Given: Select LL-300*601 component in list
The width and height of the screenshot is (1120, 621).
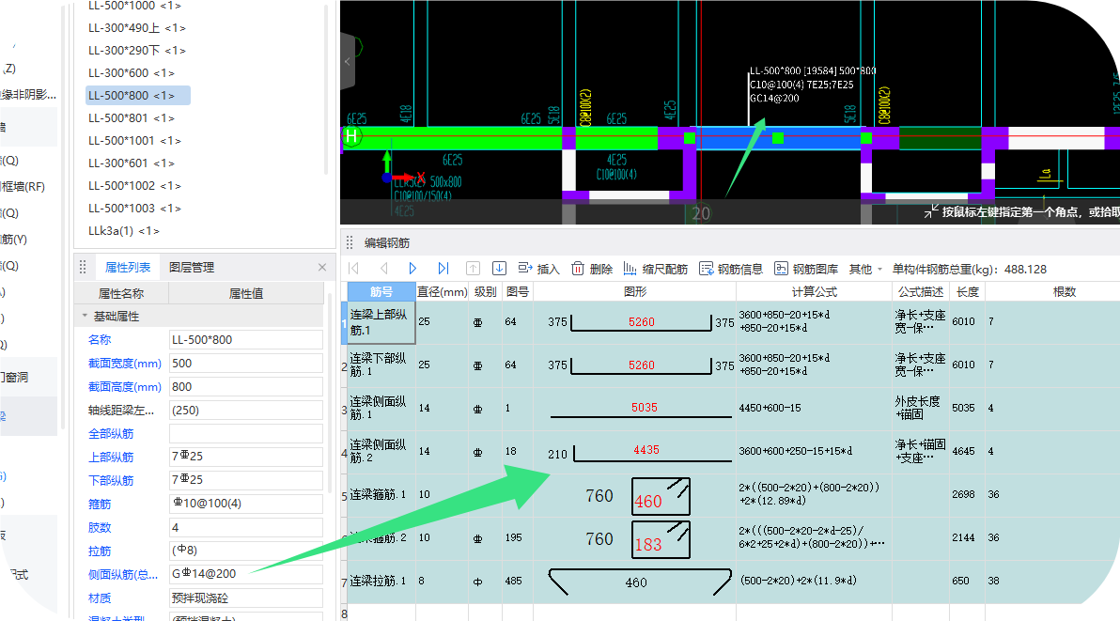Looking at the screenshot, I should 132,163.
